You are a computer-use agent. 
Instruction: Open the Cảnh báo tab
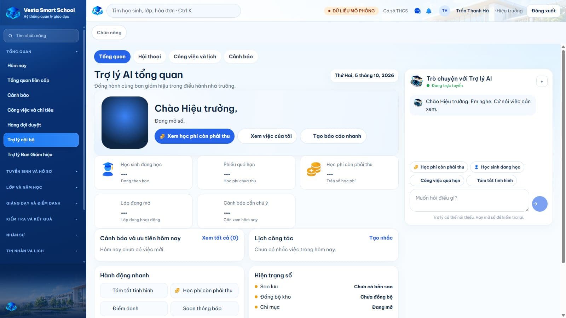241,57
